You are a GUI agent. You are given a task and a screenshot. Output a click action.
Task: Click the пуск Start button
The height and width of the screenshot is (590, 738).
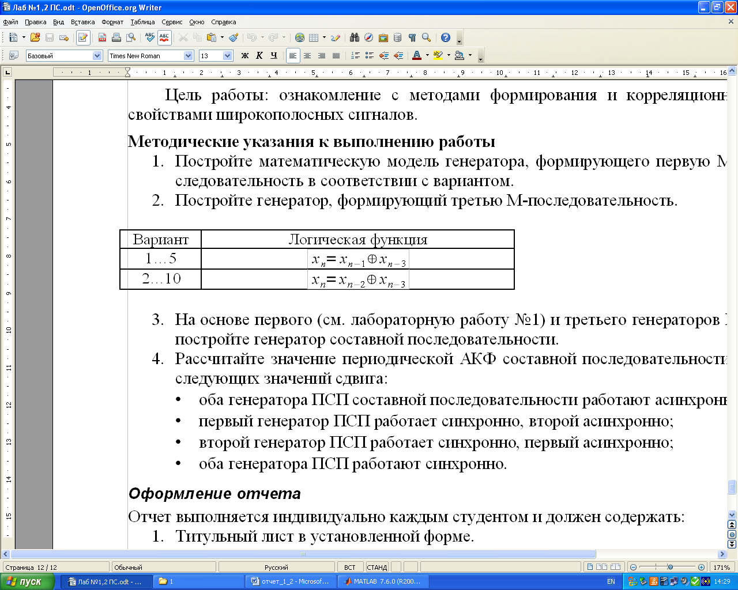(x=28, y=581)
